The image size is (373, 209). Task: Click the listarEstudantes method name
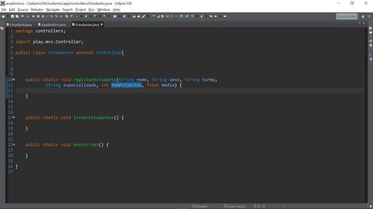pyautogui.click(x=93, y=117)
